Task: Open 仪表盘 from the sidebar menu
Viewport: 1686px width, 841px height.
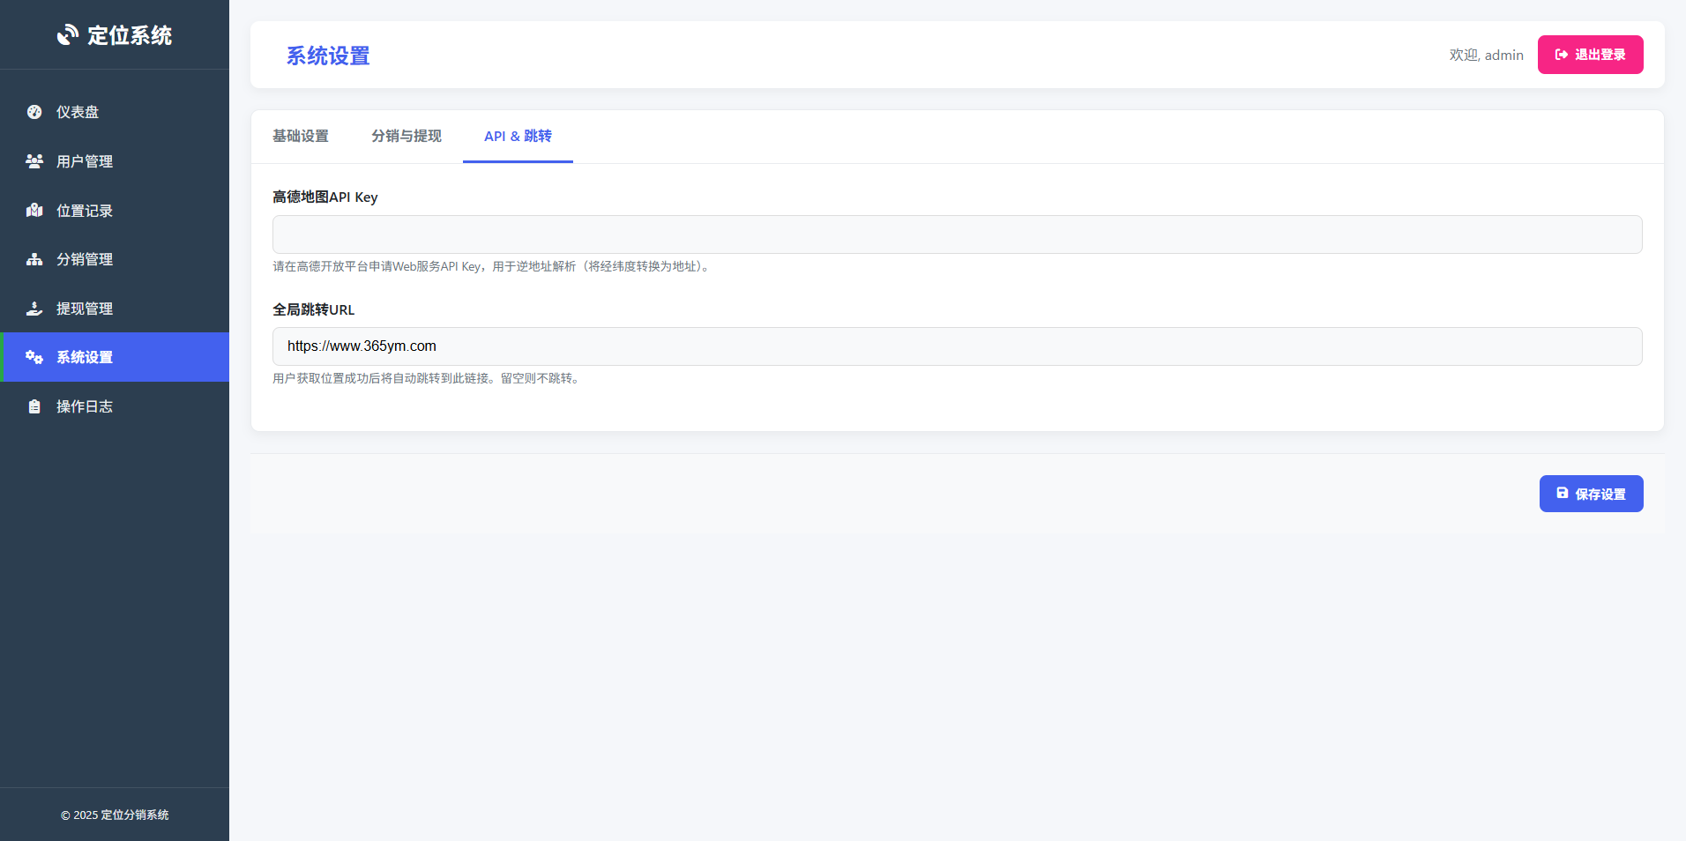Action: click(78, 112)
